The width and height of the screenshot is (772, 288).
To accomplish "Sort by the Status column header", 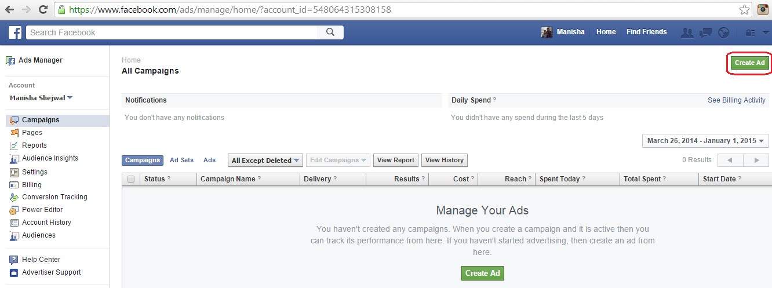I will pyautogui.click(x=167, y=179).
